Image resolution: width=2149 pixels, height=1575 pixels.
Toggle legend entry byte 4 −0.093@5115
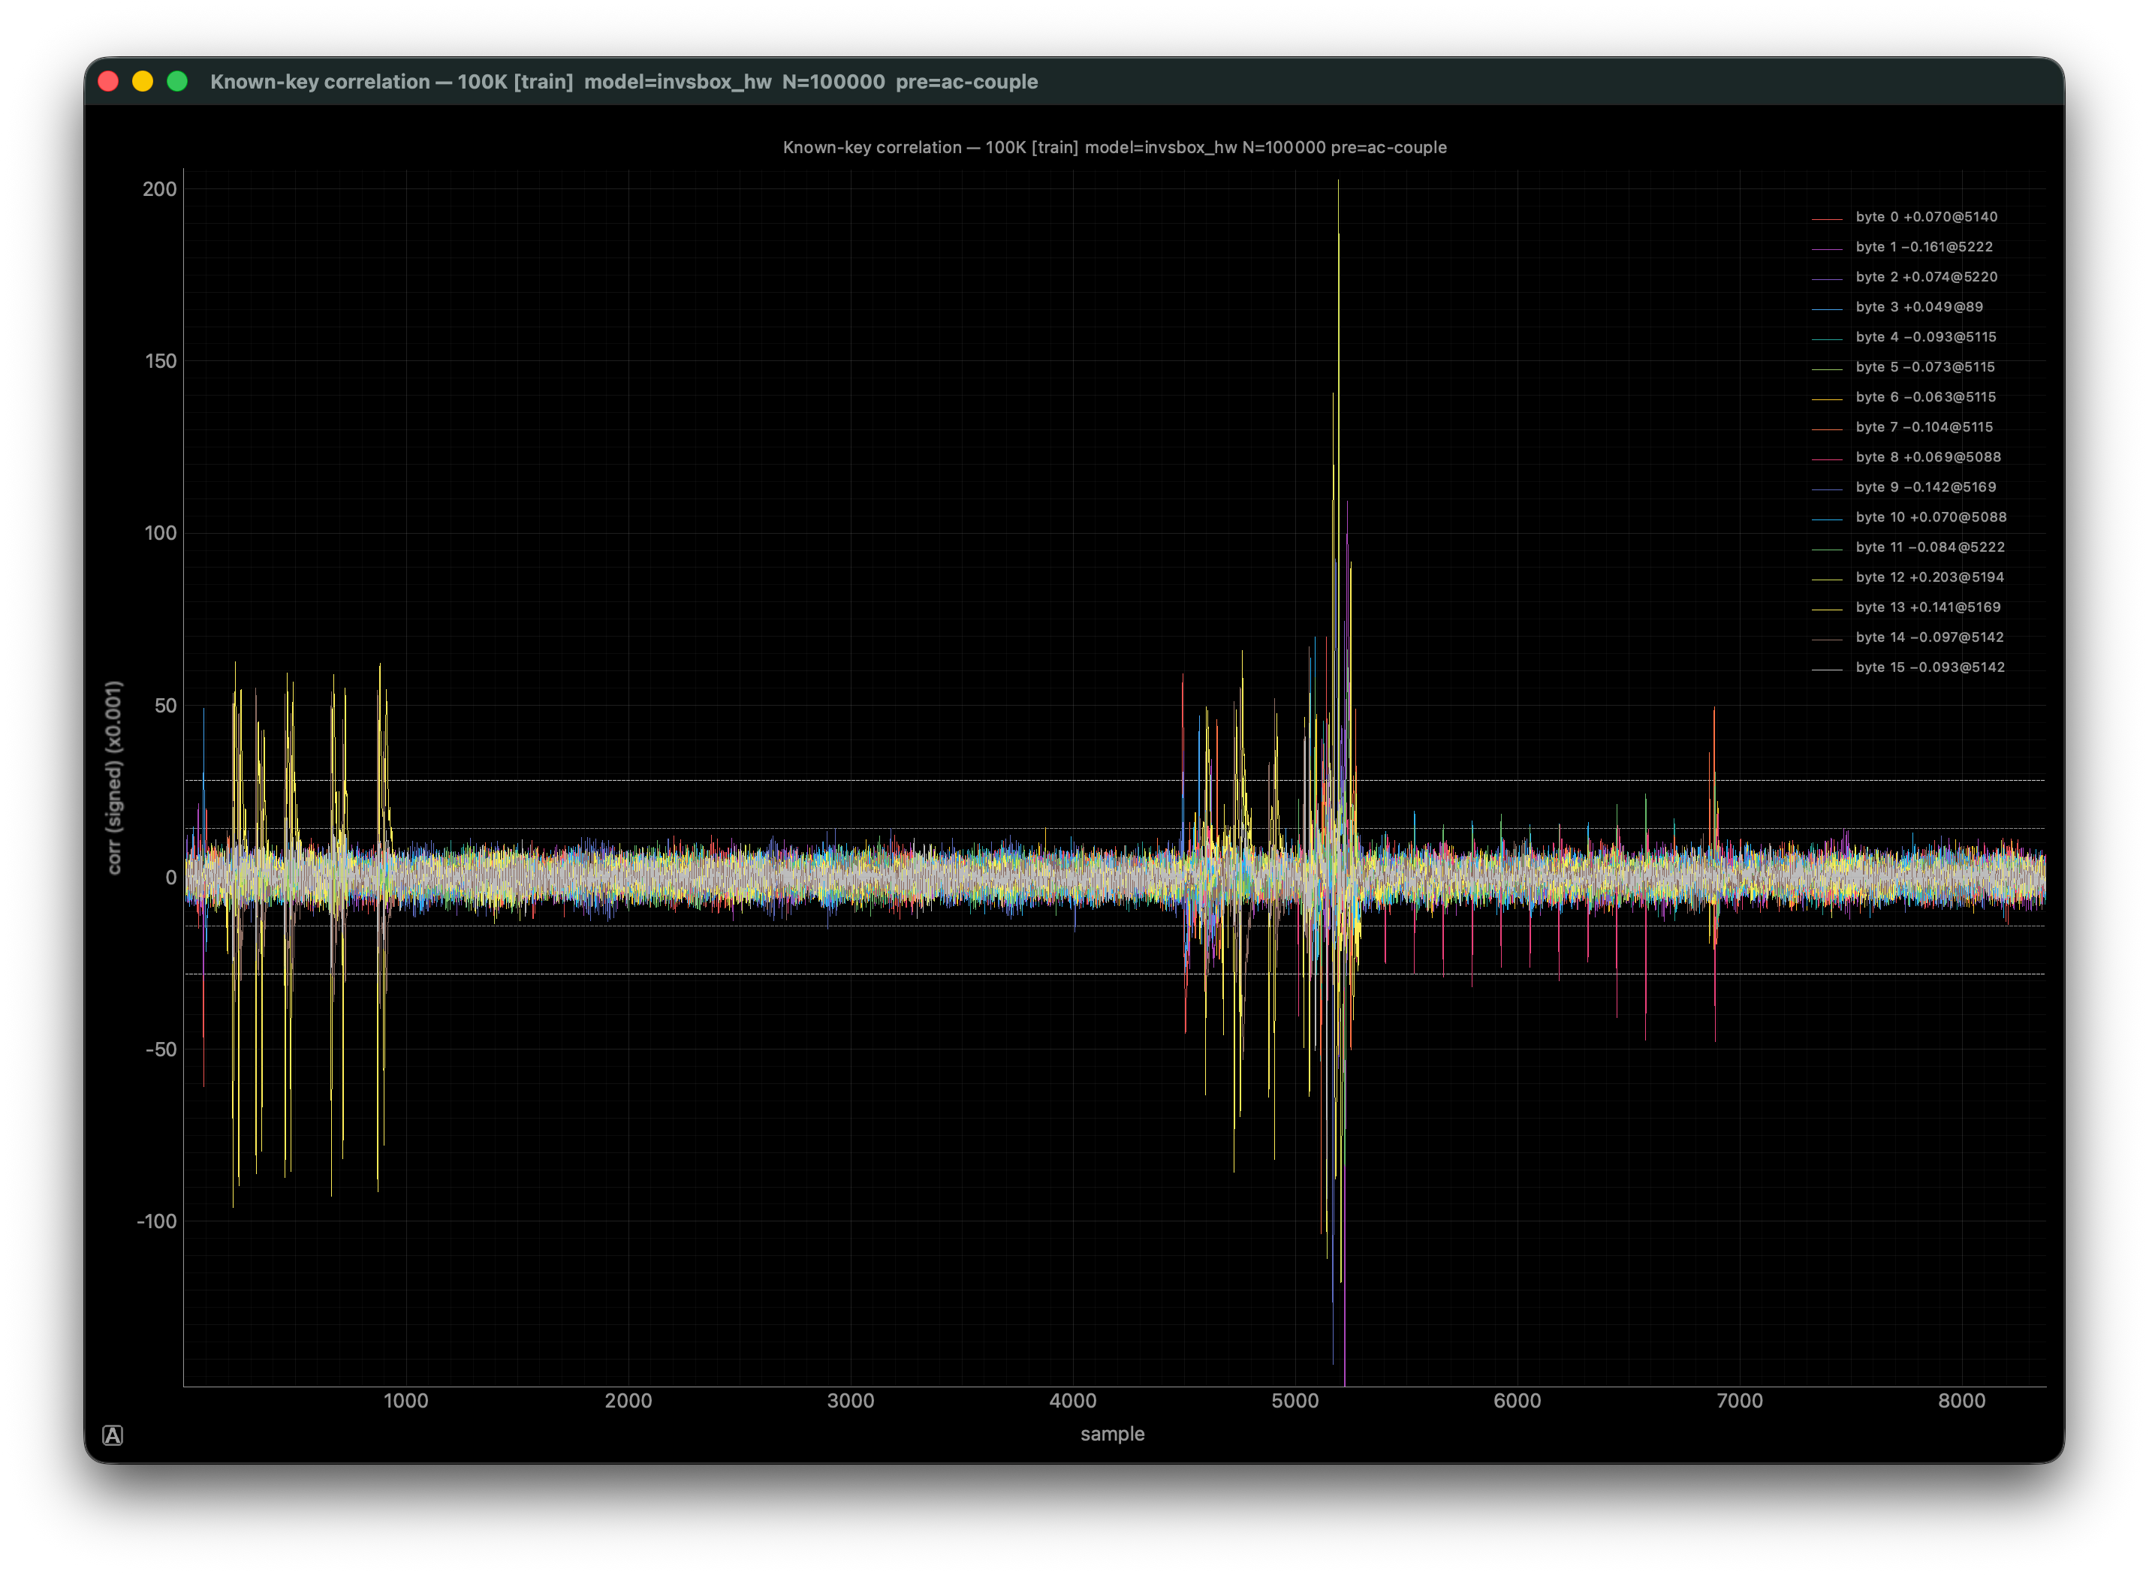click(1904, 338)
